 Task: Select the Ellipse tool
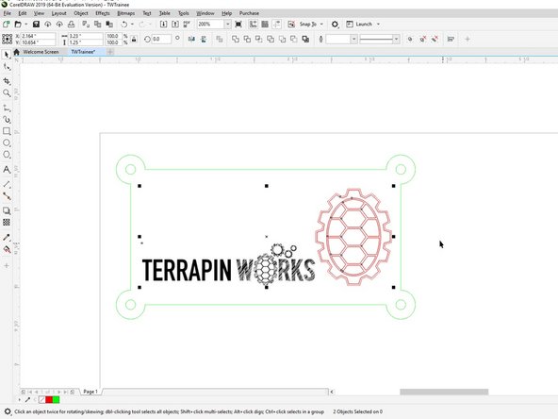[7, 142]
